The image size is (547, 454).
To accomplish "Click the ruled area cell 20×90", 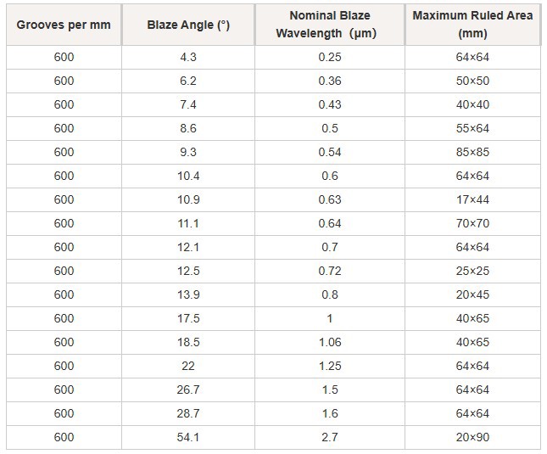I will click(472, 437).
